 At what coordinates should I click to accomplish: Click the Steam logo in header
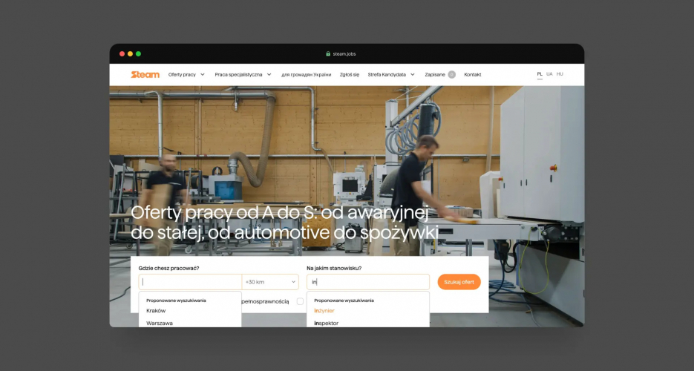[x=145, y=75]
